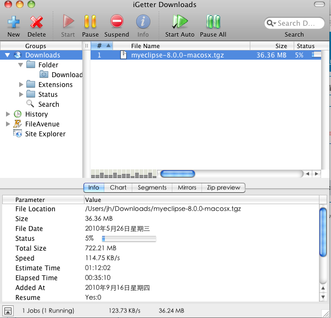Expand the FileAvenue group

pos(8,124)
